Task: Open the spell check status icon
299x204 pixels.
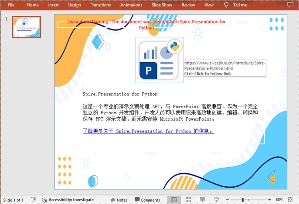Action: pyautogui.click(x=33, y=200)
